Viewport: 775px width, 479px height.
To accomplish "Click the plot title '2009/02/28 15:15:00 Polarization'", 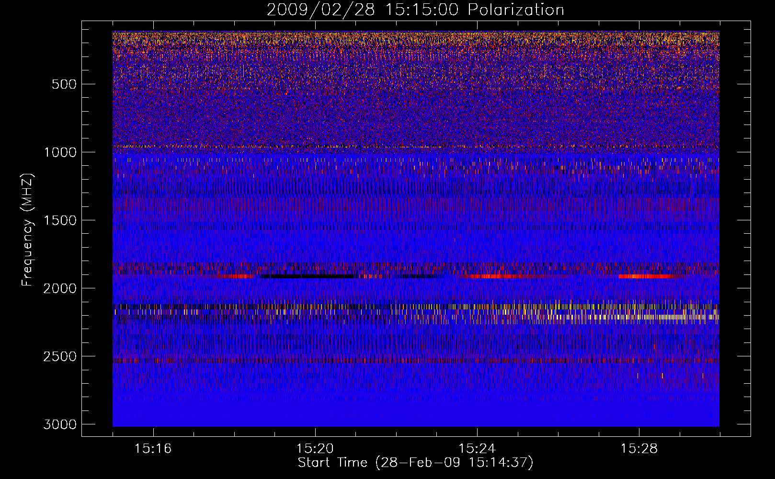I will point(415,10).
